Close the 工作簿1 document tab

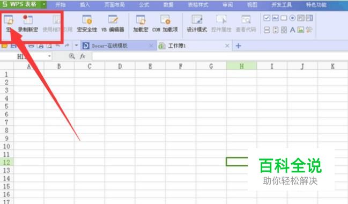227,46
